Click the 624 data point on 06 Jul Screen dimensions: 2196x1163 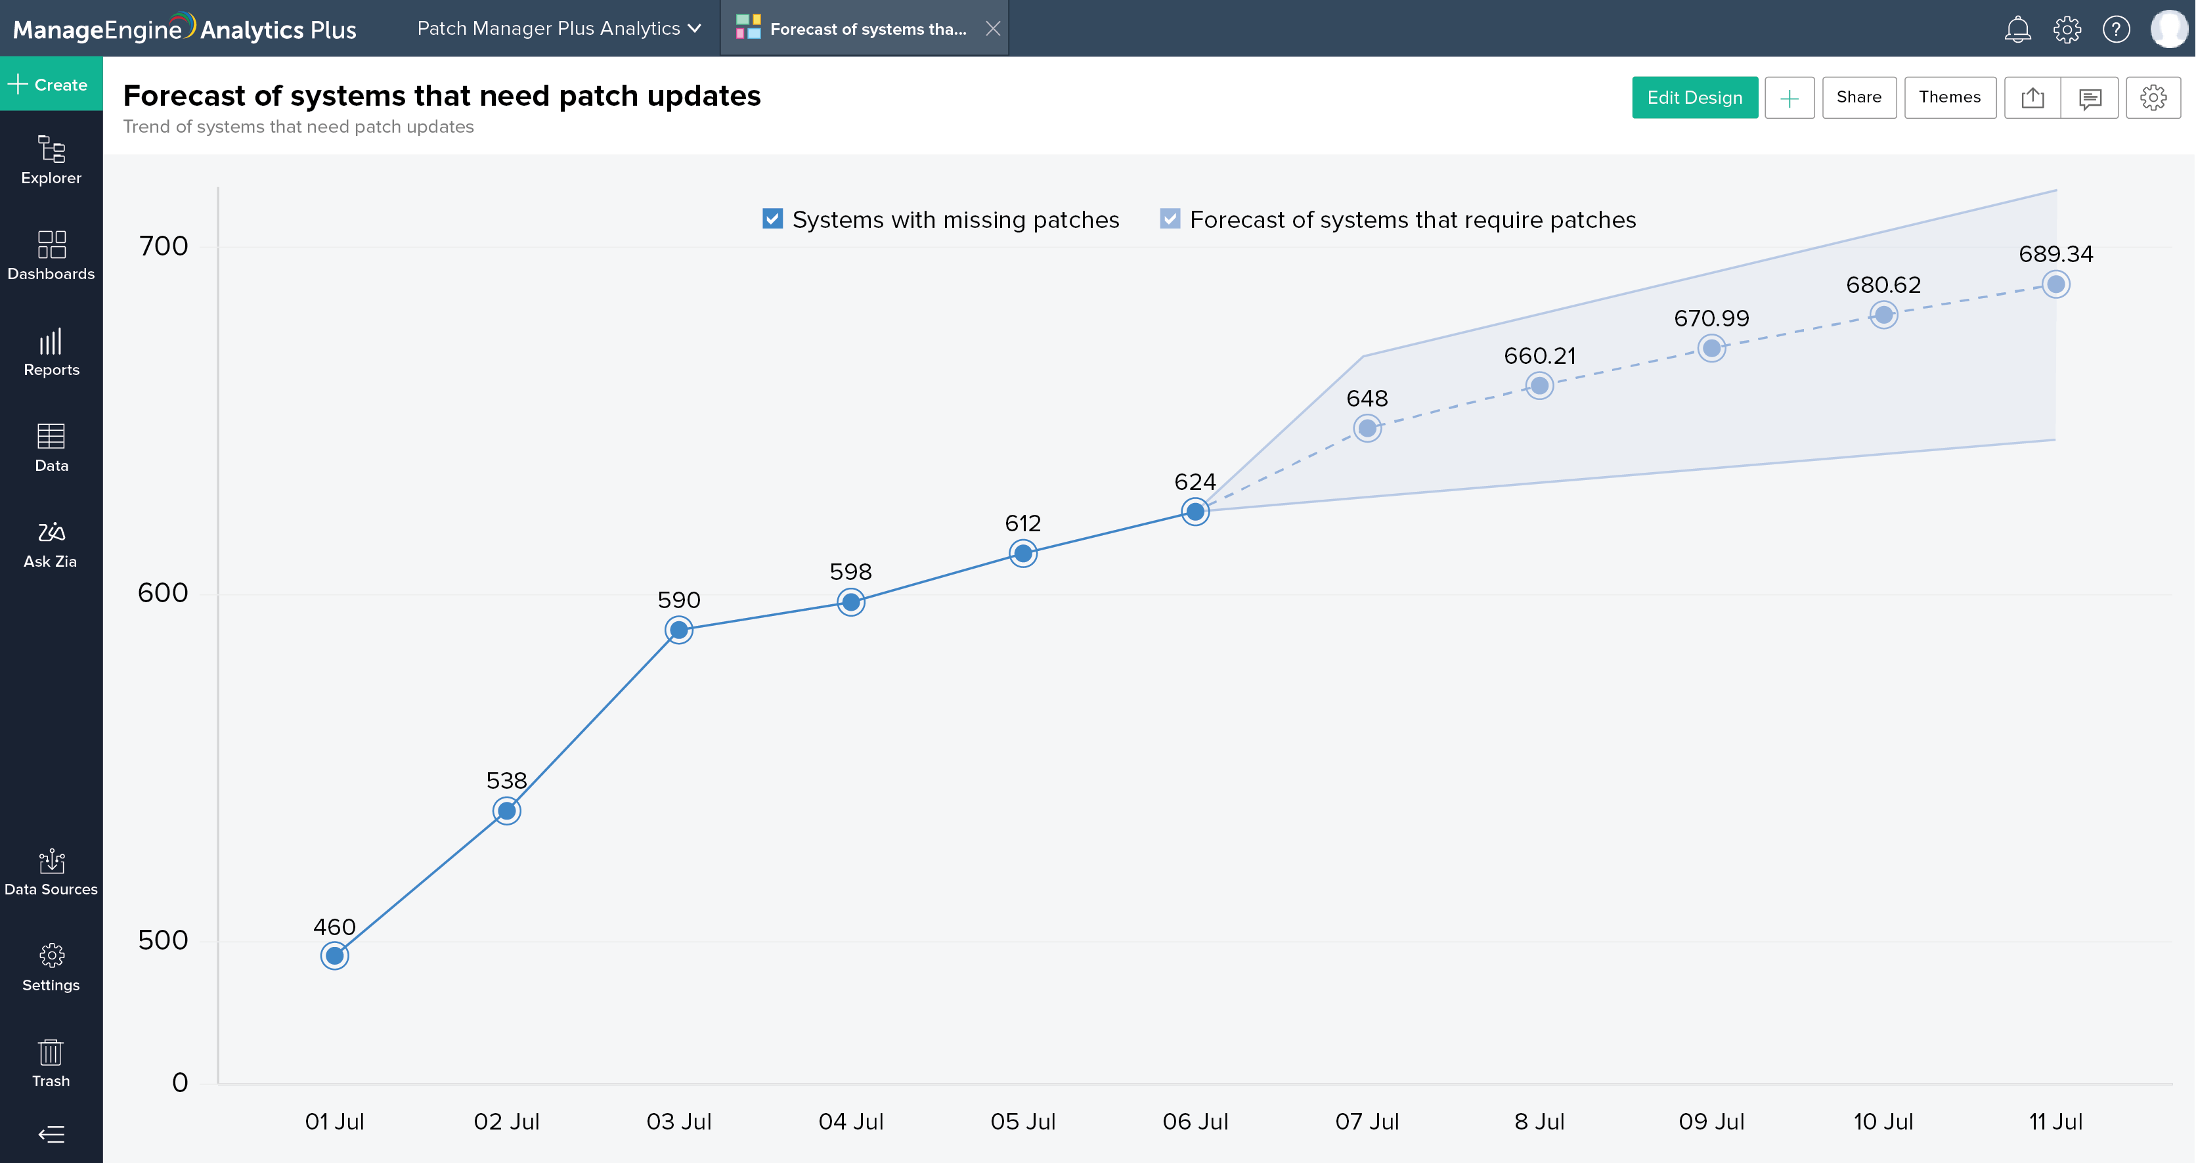(1195, 512)
